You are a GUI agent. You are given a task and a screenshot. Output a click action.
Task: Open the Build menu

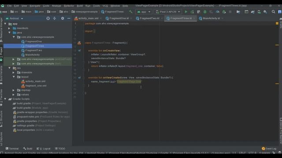(80, 6)
